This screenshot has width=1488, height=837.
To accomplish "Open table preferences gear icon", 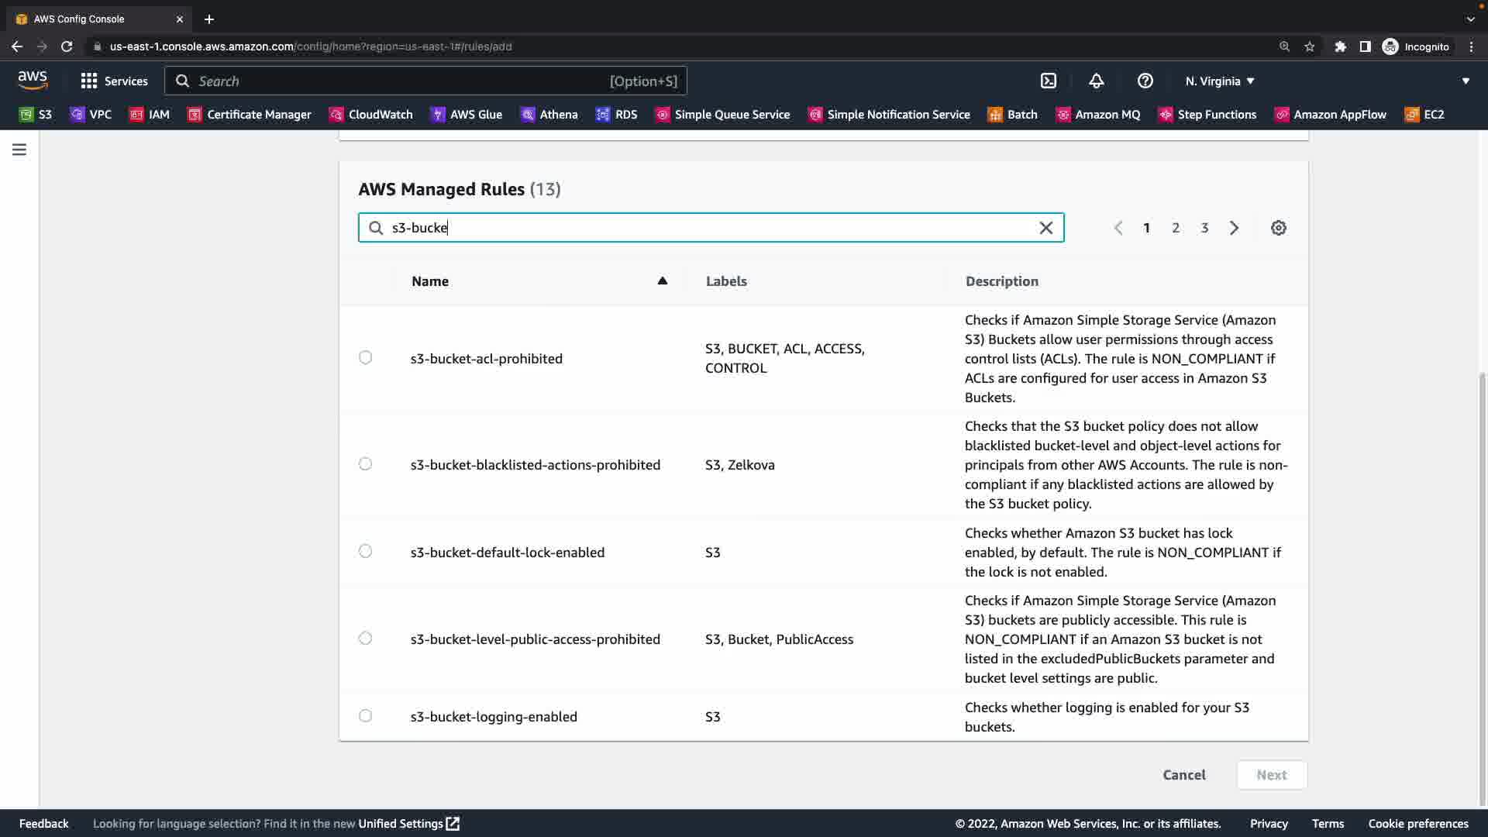I will tap(1278, 228).
